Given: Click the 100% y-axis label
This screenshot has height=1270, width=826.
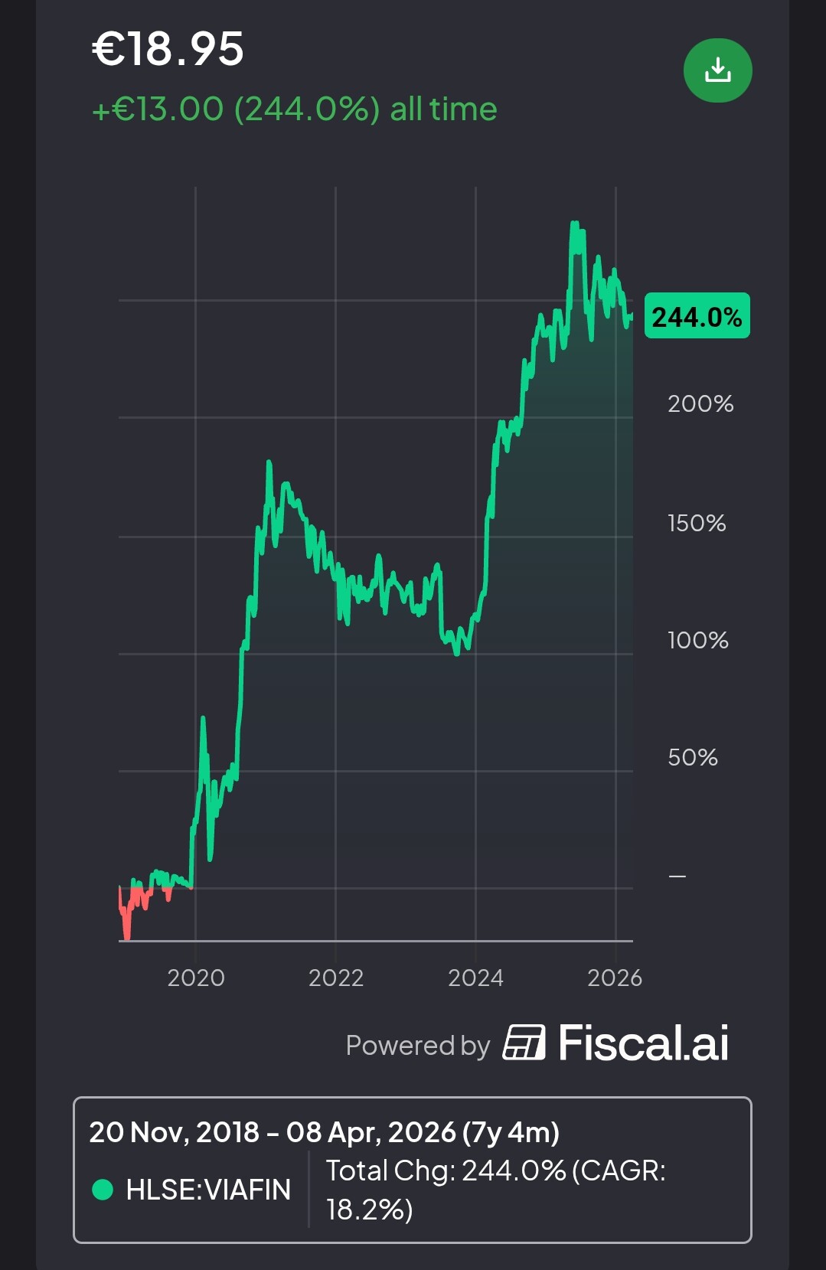Looking at the screenshot, I should pyautogui.click(x=697, y=640).
